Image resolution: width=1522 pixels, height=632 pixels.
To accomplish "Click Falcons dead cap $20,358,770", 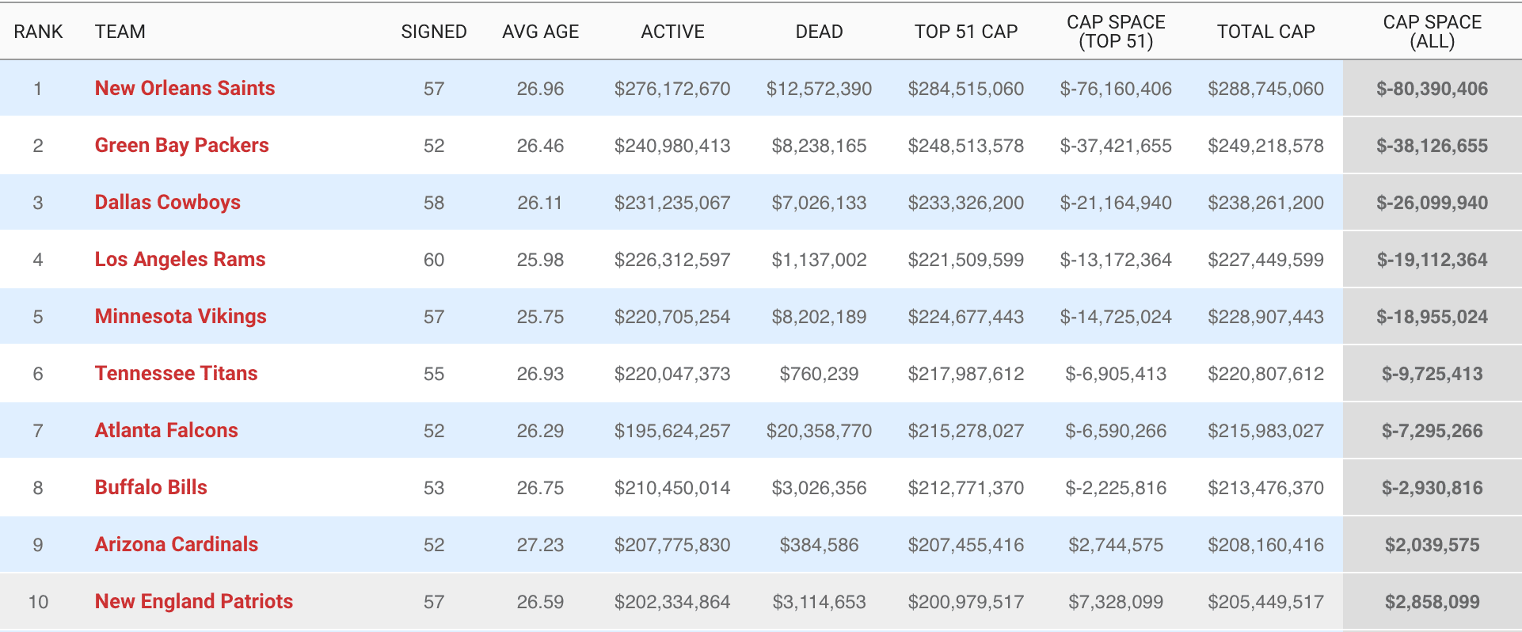I will pos(819,431).
